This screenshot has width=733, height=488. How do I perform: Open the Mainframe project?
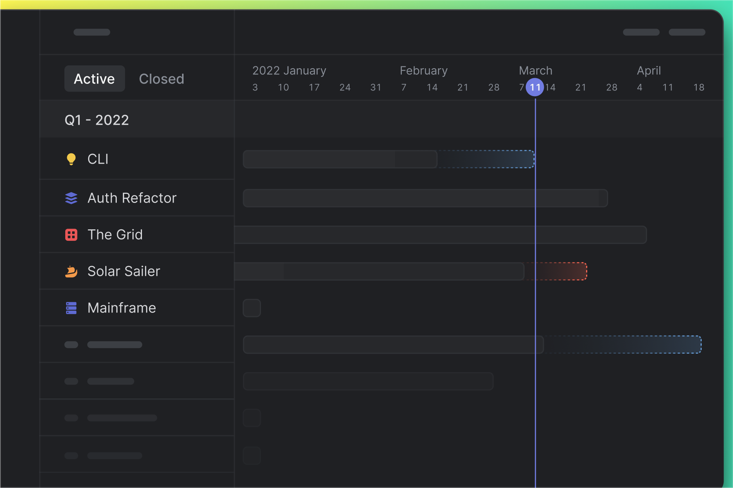click(137, 308)
